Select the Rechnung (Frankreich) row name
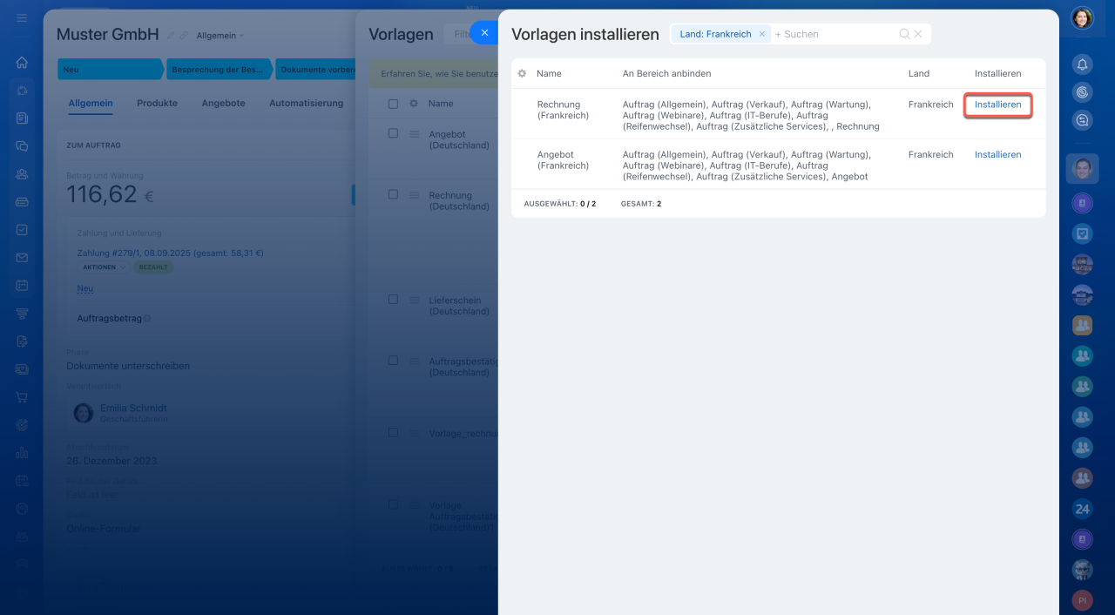Viewport: 1115px width, 615px height. [563, 110]
